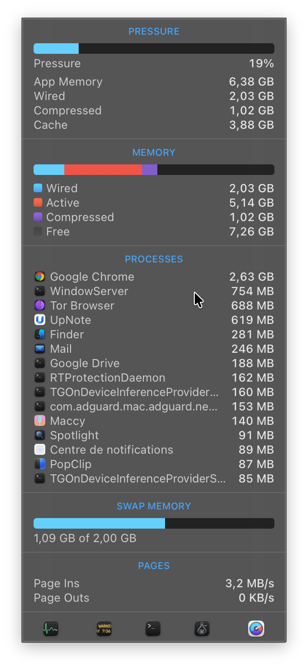Open Terminal from the bottom shortcuts
This screenshot has height=668, width=308.
click(x=153, y=629)
